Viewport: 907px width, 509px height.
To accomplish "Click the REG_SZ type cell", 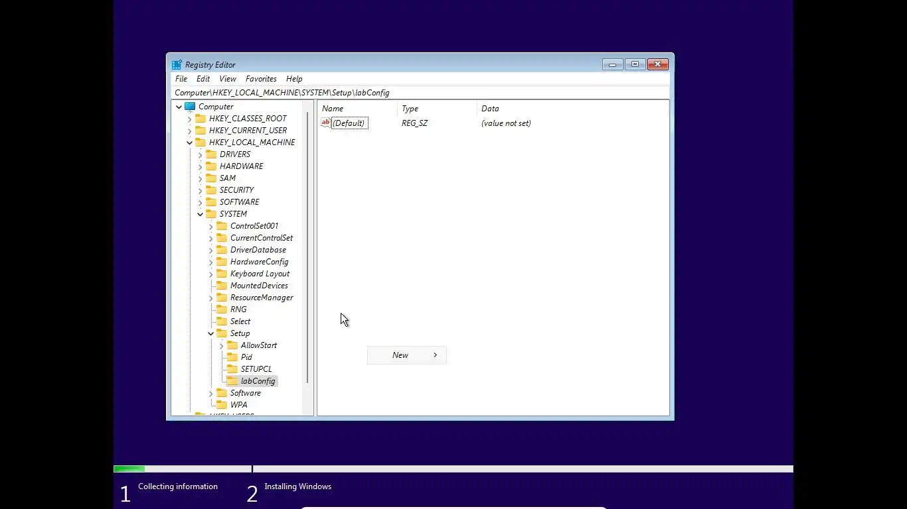I will pyautogui.click(x=415, y=123).
